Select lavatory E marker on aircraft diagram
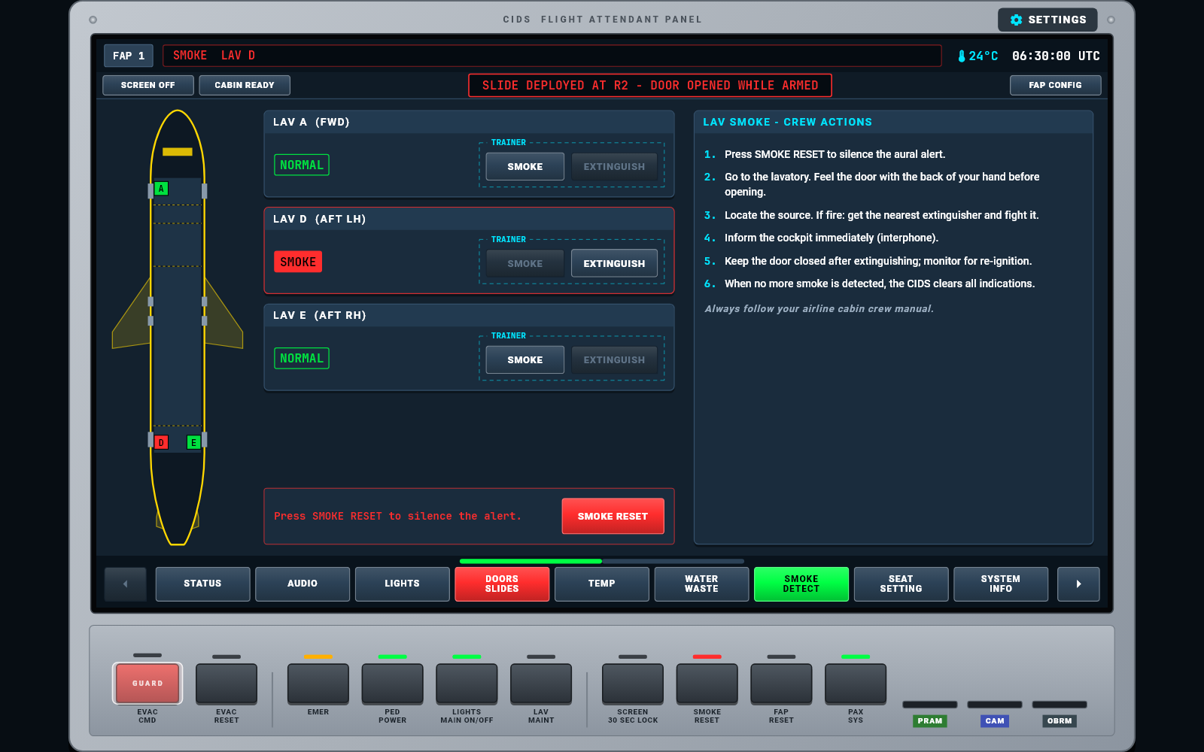The height and width of the screenshot is (752, 1204). [x=193, y=442]
